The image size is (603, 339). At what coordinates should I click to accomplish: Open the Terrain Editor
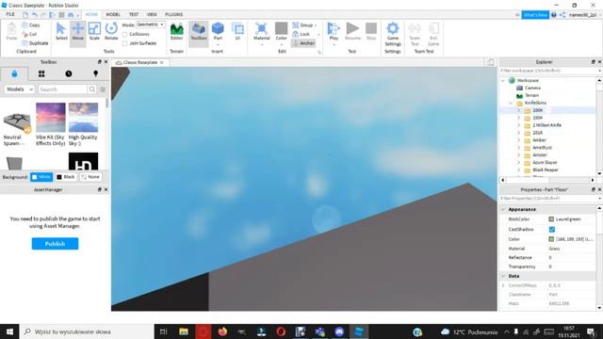pos(176,31)
